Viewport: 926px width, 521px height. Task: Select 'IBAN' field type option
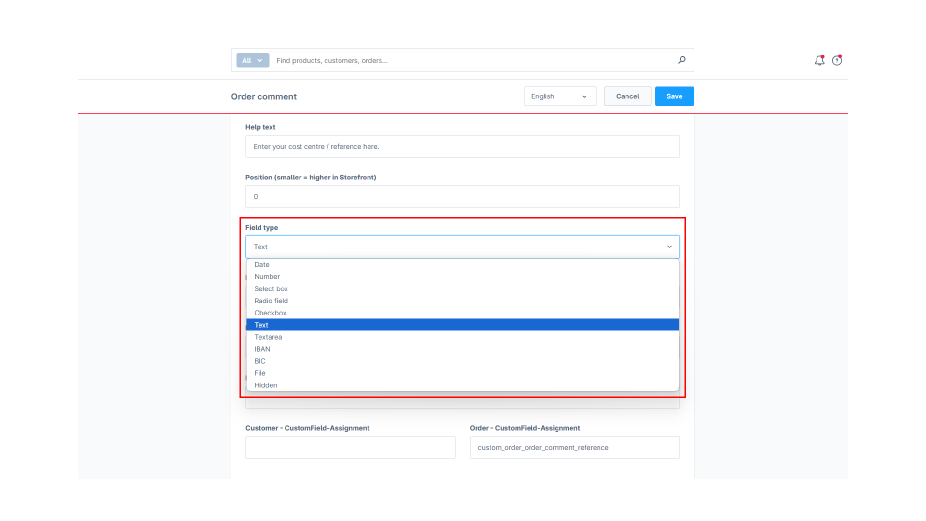262,349
